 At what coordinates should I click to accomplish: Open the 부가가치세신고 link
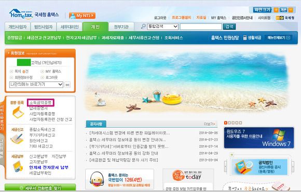pyautogui.click(x=42, y=135)
